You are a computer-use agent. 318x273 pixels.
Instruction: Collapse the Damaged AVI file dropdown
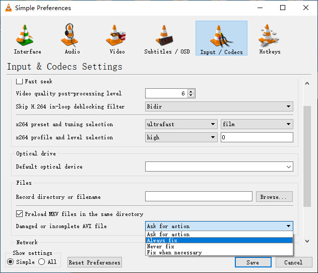[x=219, y=226]
